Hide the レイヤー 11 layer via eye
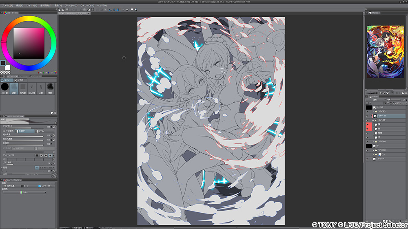Image resolution: width=408 pixels, height=229 pixels. pyautogui.click(x=368, y=116)
